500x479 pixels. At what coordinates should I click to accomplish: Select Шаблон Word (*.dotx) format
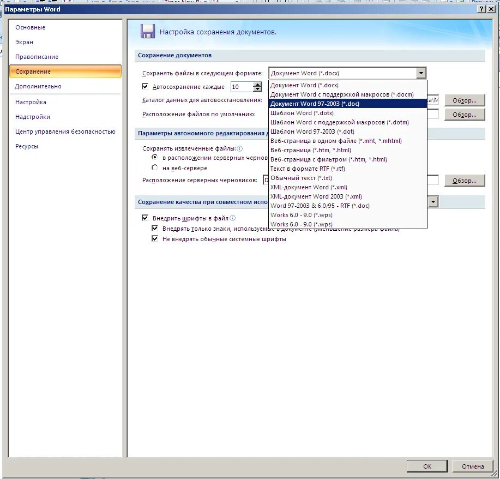[347, 113]
